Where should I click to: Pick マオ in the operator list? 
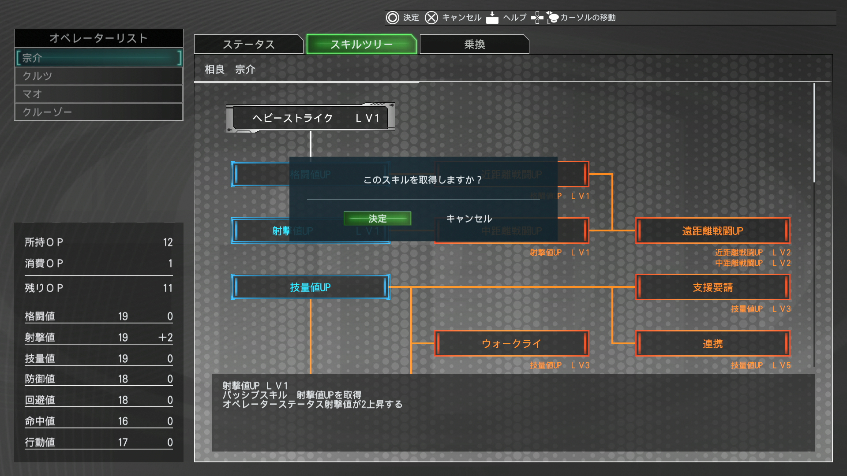tap(99, 94)
